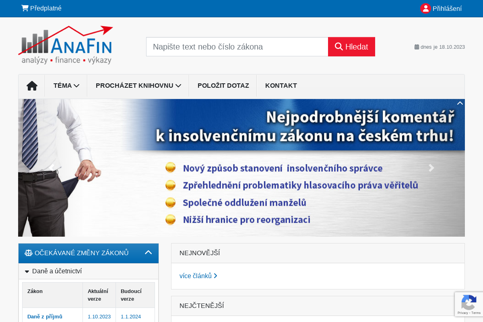Follow the více článků link
This screenshot has height=322, width=483.
(196, 276)
